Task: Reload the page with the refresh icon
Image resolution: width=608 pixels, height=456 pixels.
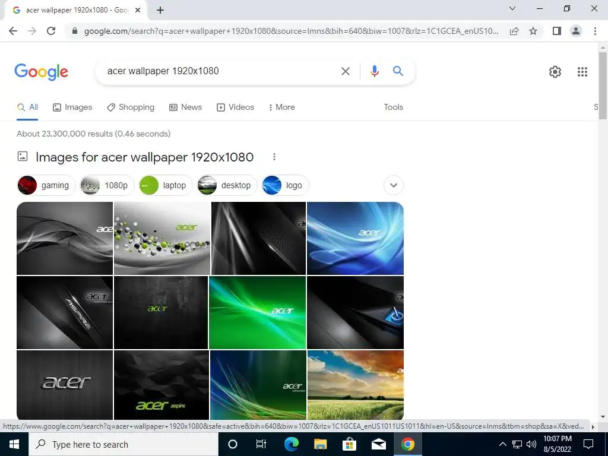Action: [x=51, y=31]
